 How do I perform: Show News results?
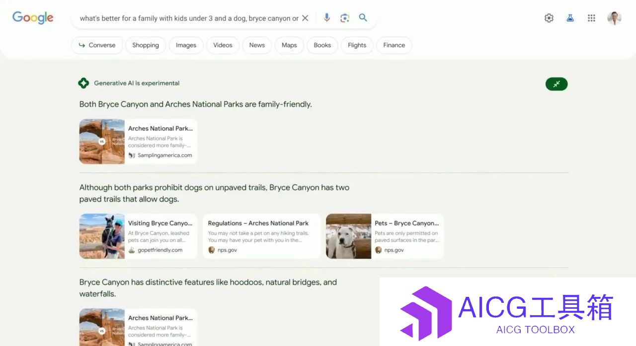[257, 45]
